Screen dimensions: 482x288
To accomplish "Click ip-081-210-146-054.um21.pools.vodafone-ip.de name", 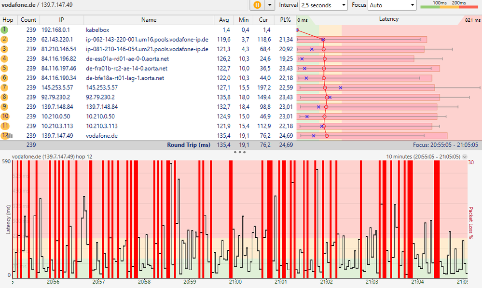I will (x=147, y=49).
